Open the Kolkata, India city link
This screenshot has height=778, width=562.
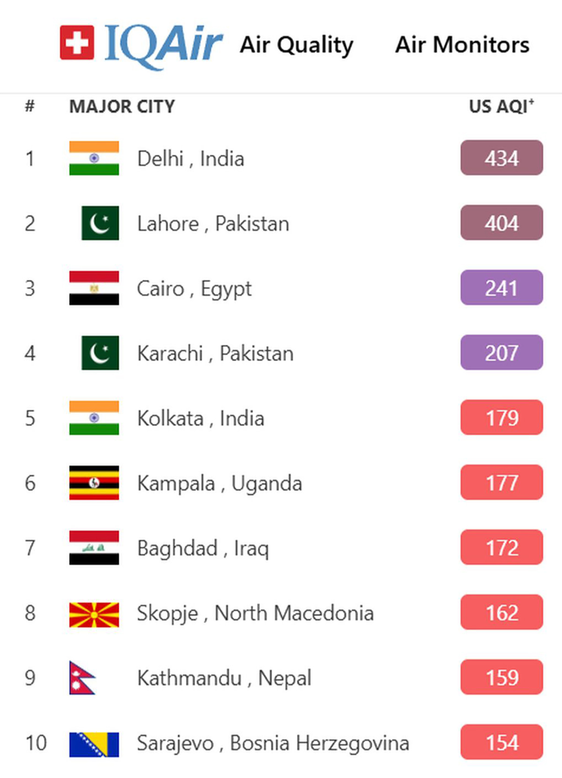click(200, 418)
